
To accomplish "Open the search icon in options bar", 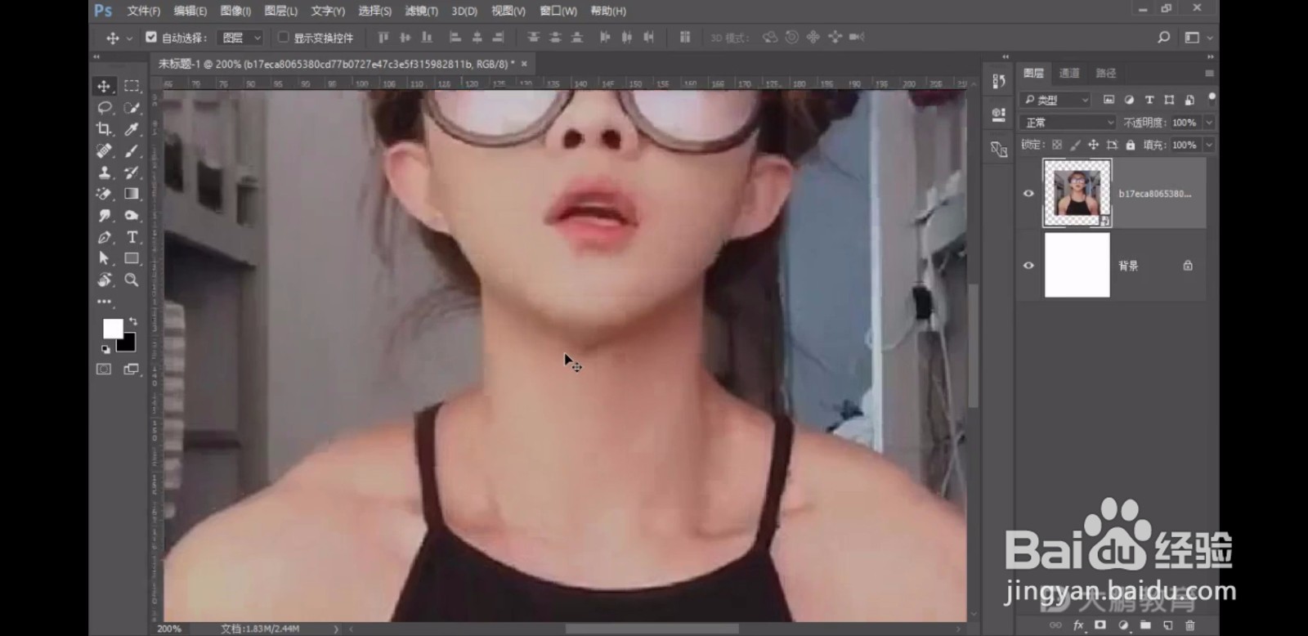I will 1163,38.
